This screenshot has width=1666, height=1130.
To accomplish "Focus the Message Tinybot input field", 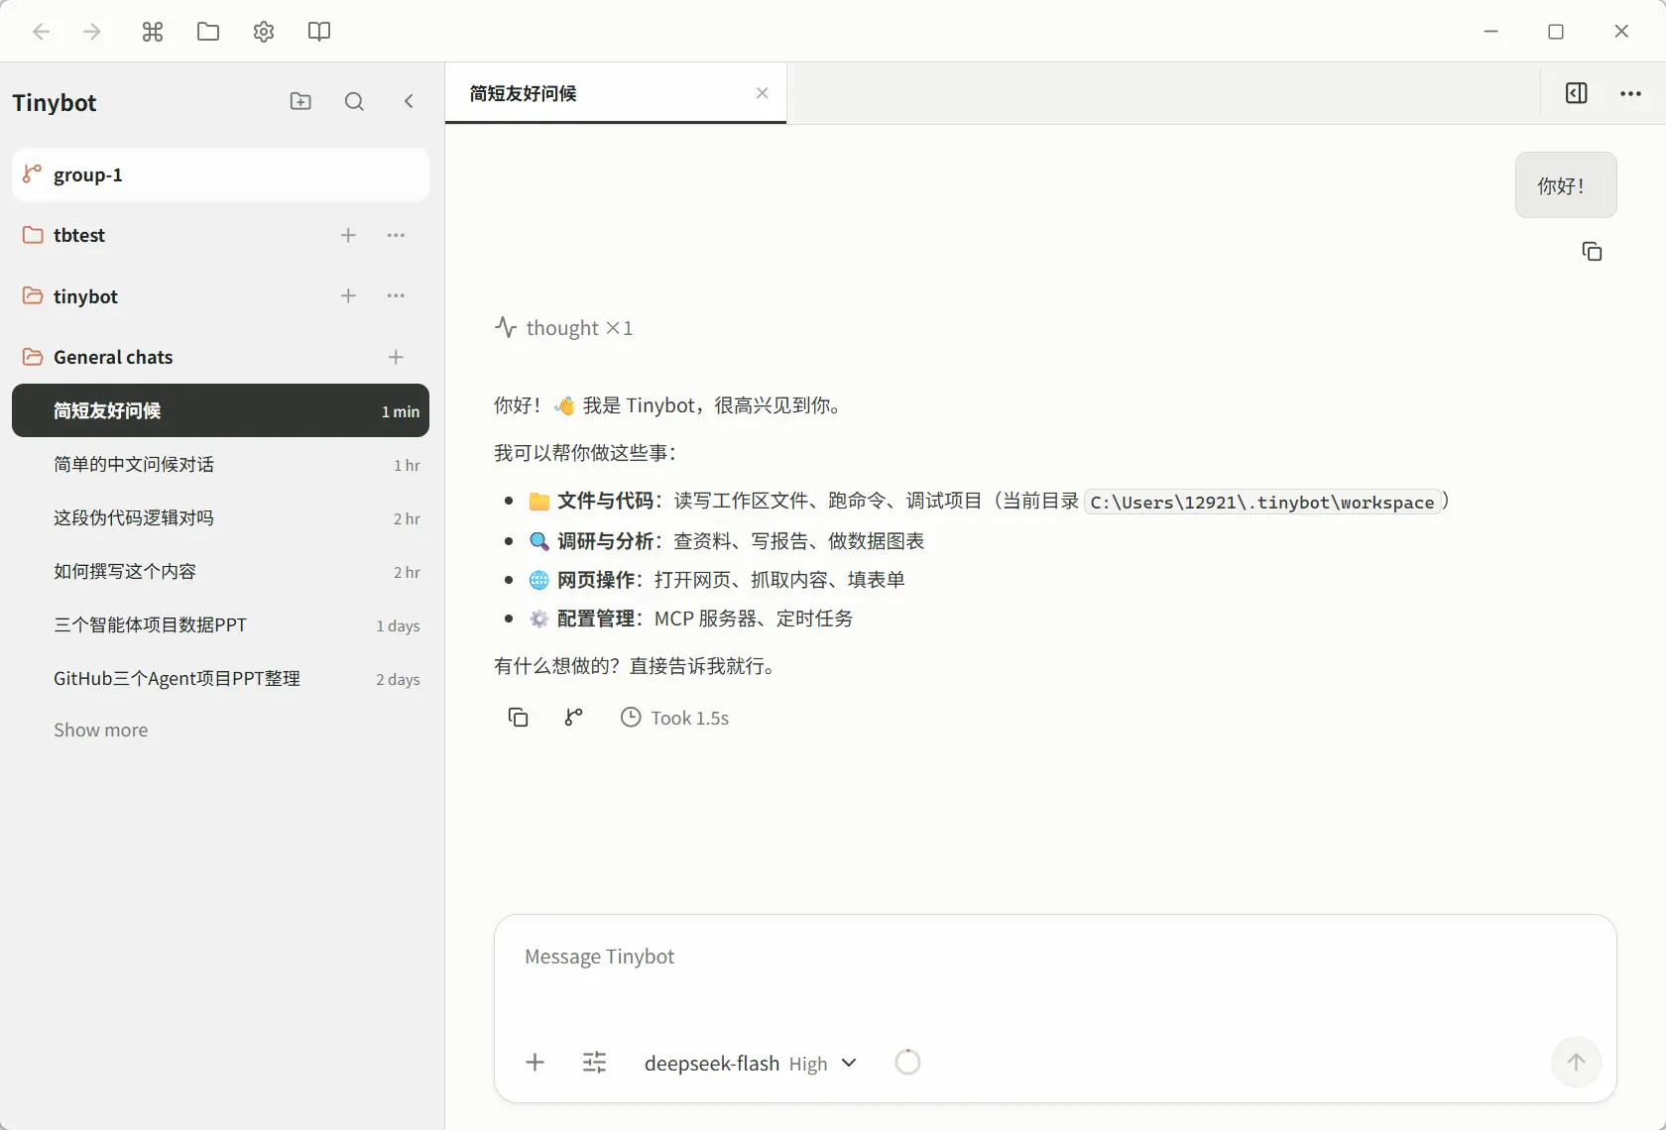I will click(x=1054, y=957).
